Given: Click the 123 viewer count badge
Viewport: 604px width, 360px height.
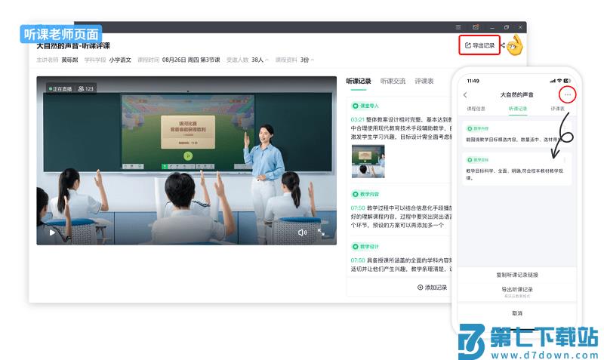Looking at the screenshot, I should tap(85, 88).
